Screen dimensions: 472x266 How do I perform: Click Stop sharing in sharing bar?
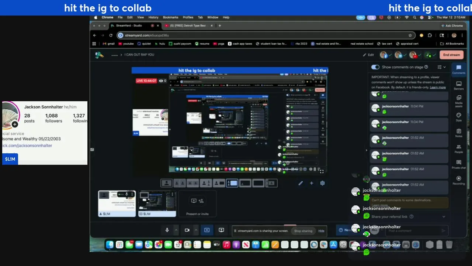pos(303,231)
